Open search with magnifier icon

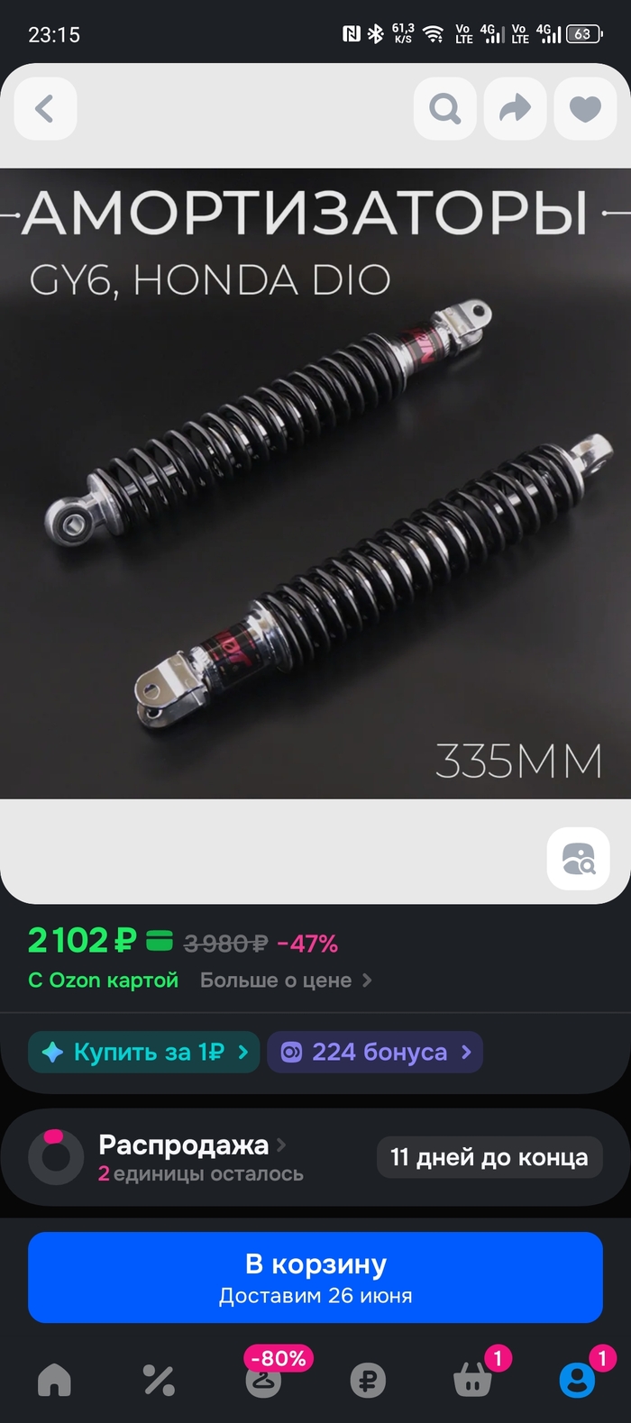pos(445,109)
